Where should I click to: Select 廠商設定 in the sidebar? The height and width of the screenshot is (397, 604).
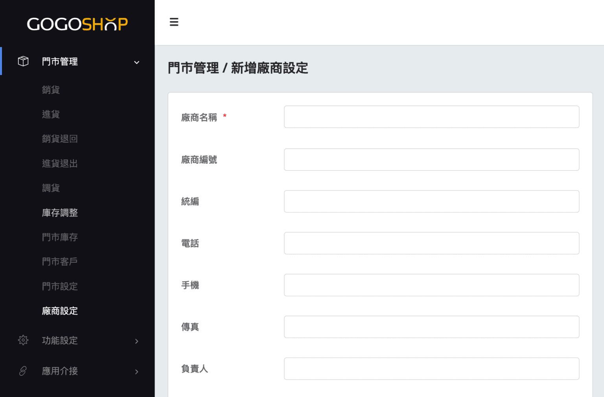pos(60,311)
